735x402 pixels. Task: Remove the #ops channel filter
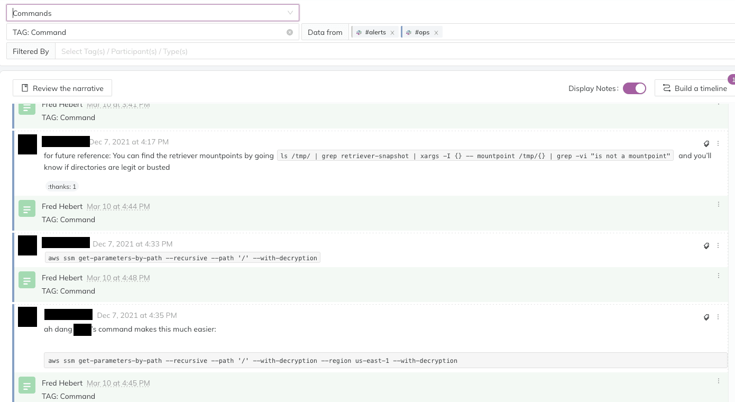pos(436,33)
